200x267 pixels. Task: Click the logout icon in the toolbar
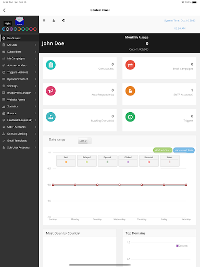[64, 20]
